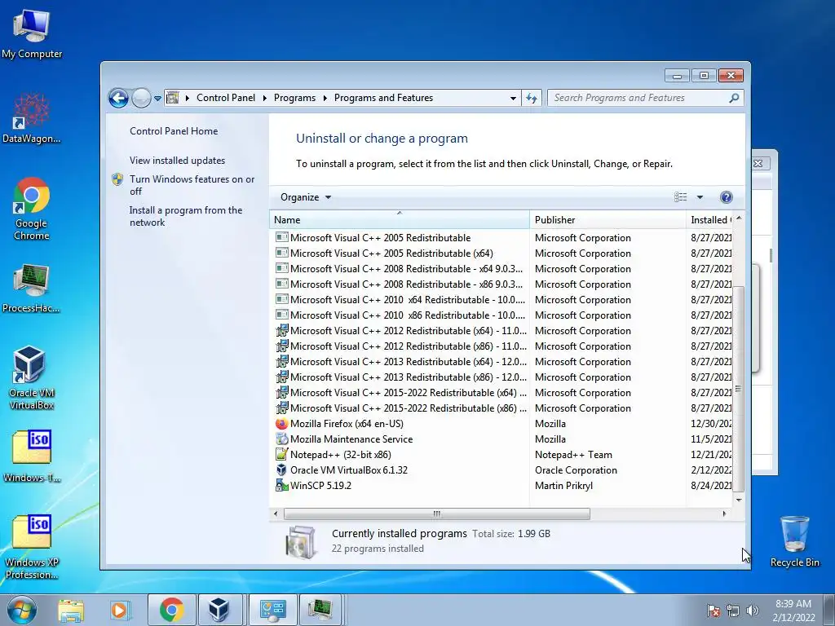
Task: Select Visual C++ 2008 Redistributable x64 entry
Action: click(x=406, y=269)
